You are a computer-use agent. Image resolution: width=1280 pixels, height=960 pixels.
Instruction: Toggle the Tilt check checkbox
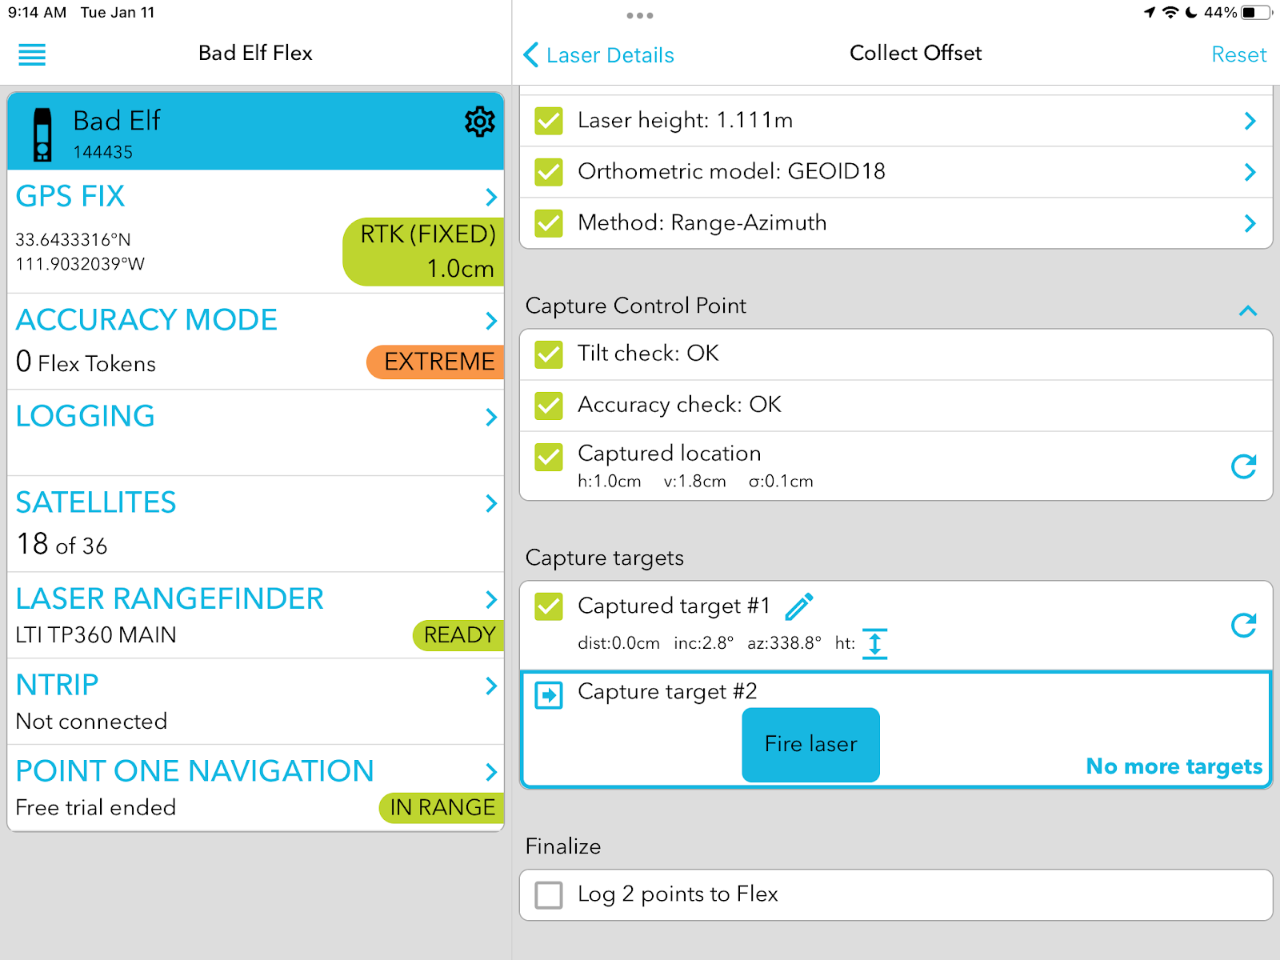(x=549, y=354)
